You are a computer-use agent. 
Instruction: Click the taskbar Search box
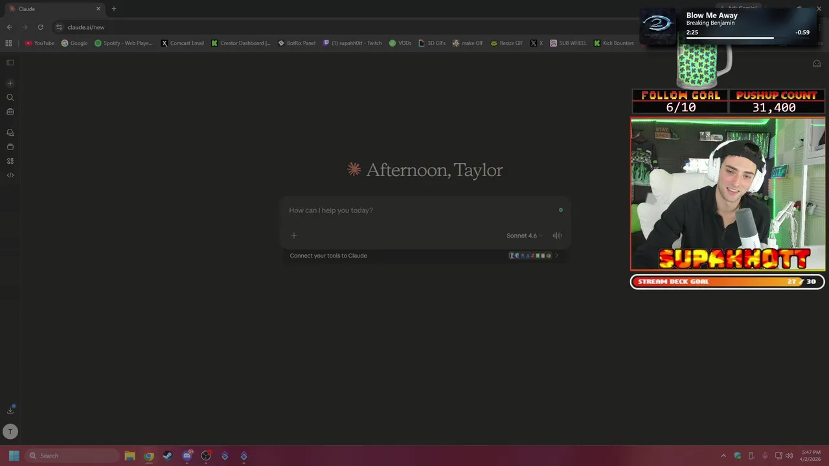click(73, 456)
